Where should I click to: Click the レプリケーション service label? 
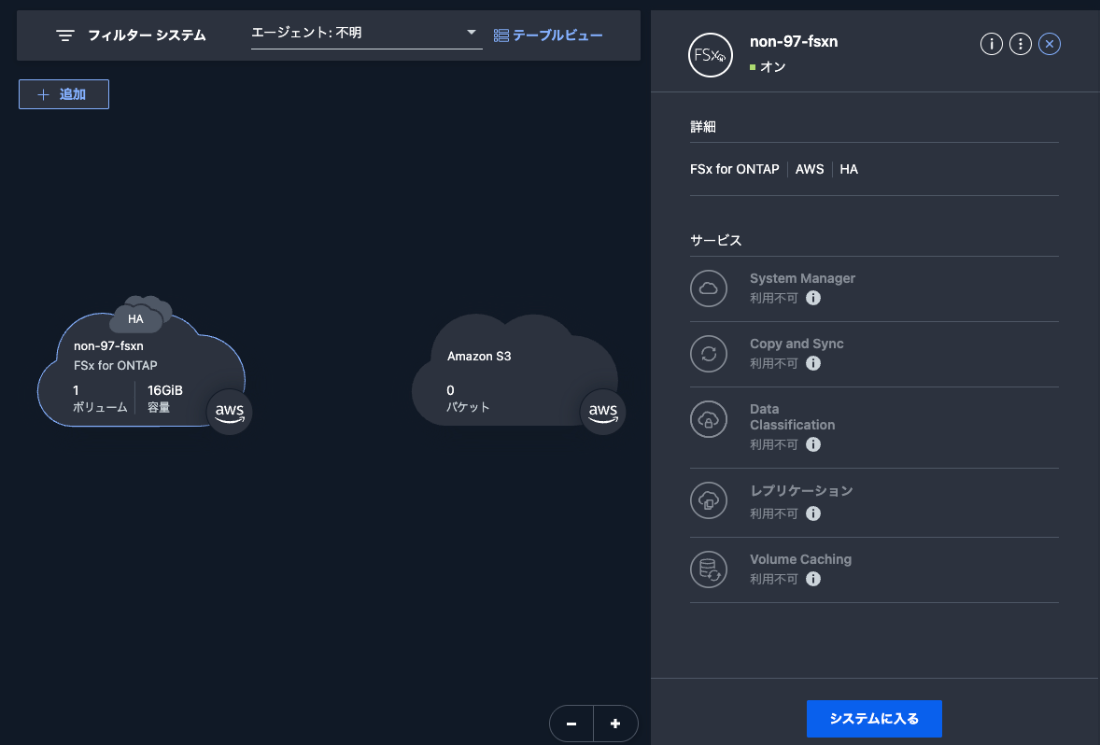coord(801,490)
